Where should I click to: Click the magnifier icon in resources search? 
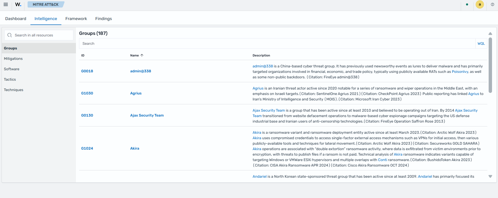coord(10,35)
